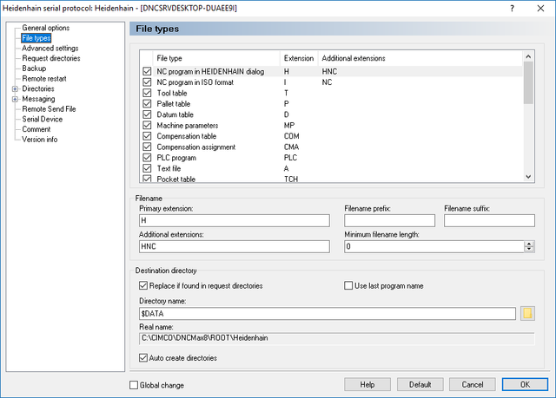Click the Filename prefix field
This screenshot has width=556, height=398.
pos(389,220)
